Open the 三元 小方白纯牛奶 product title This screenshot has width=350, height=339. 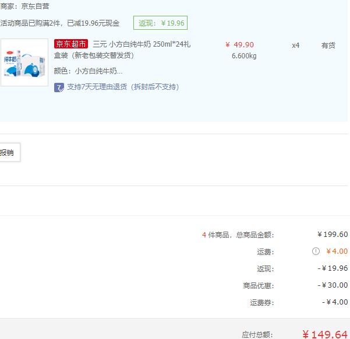pos(122,50)
